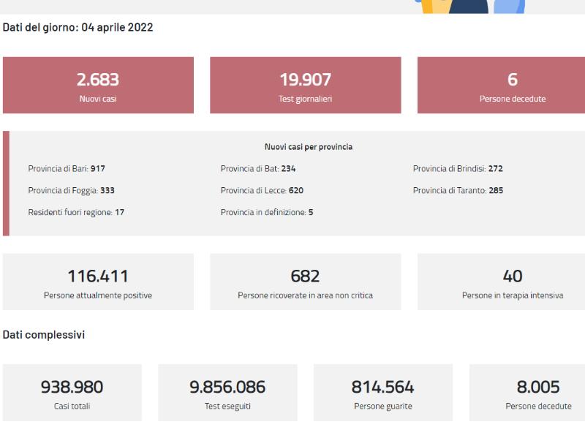Click Provincia in definizione: 5 entry

pos(267,212)
